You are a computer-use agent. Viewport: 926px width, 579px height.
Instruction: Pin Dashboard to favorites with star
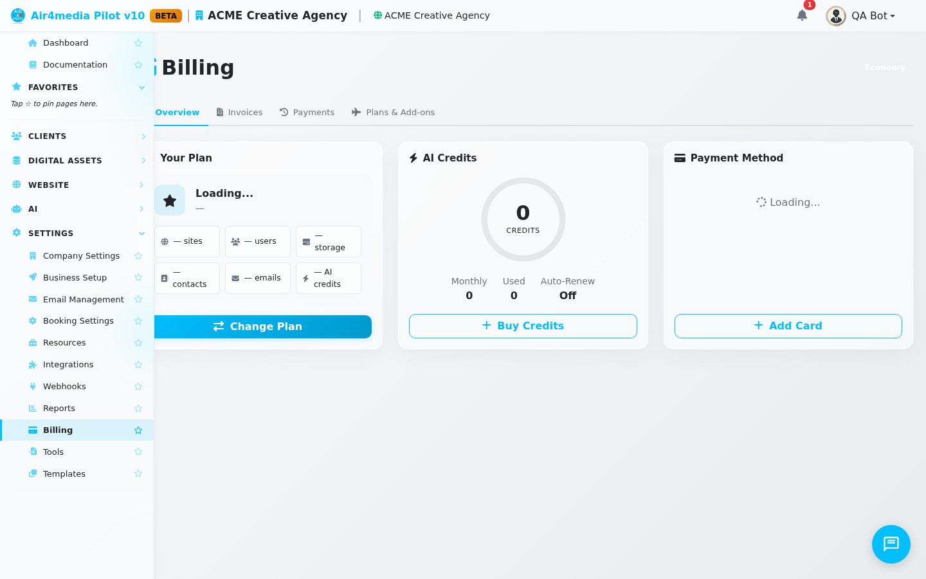(138, 43)
